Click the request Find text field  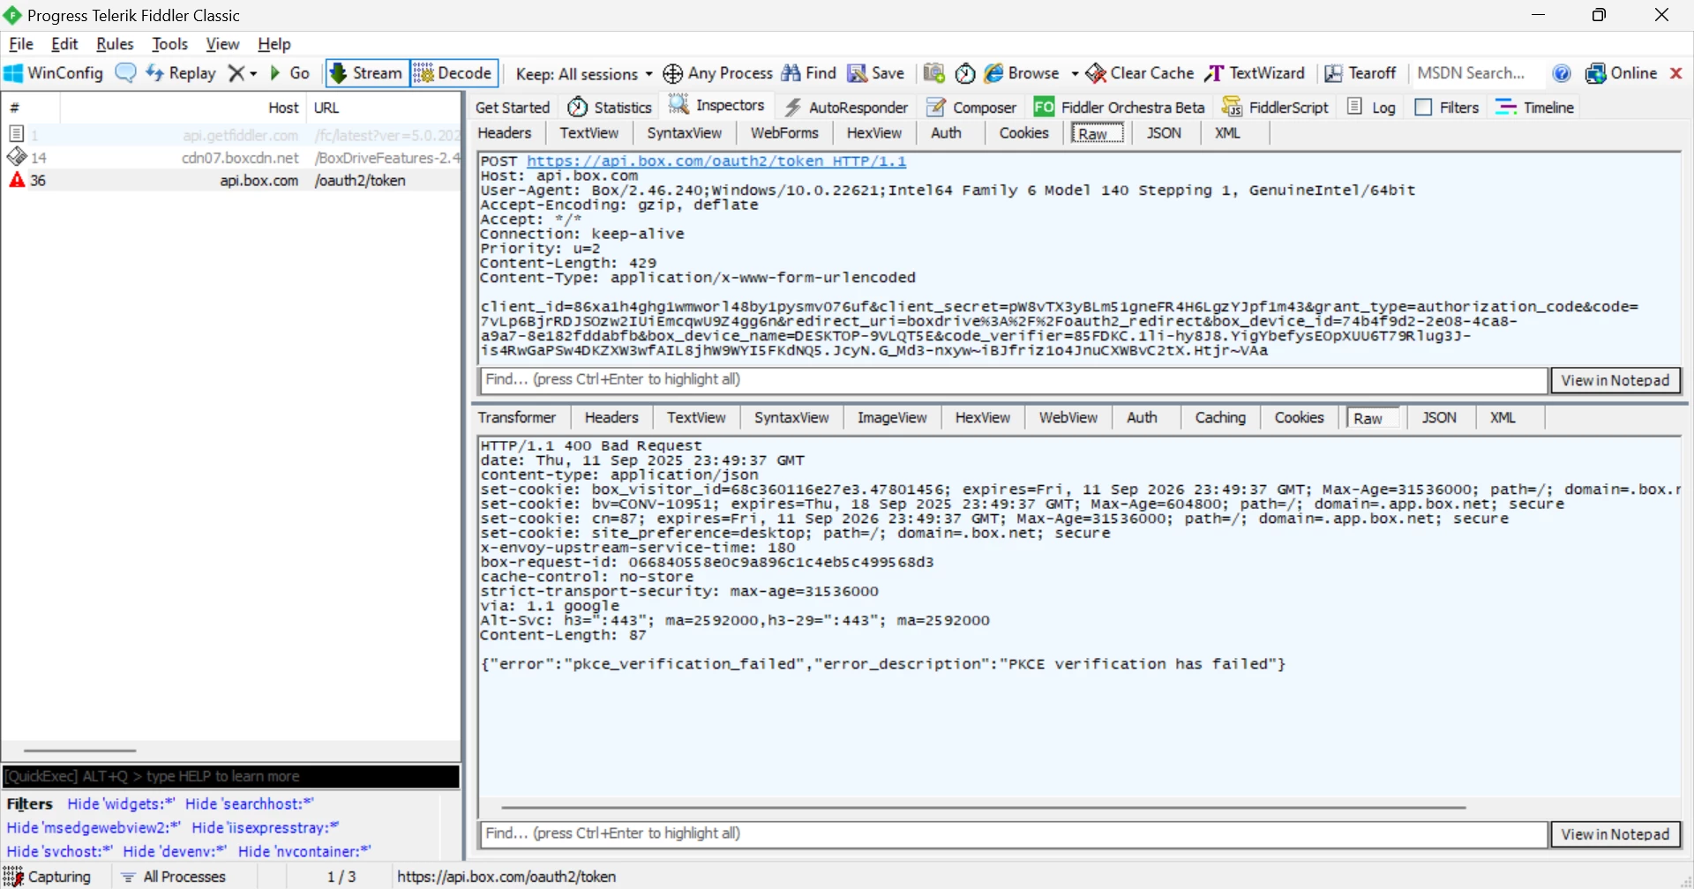coord(1014,380)
